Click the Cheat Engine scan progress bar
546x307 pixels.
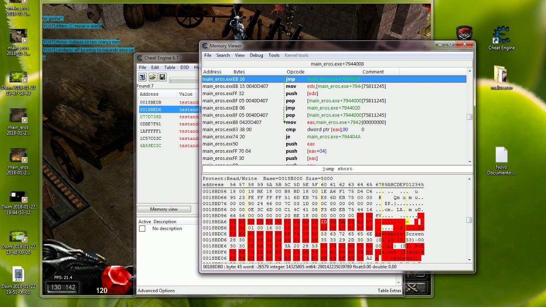click(184, 80)
